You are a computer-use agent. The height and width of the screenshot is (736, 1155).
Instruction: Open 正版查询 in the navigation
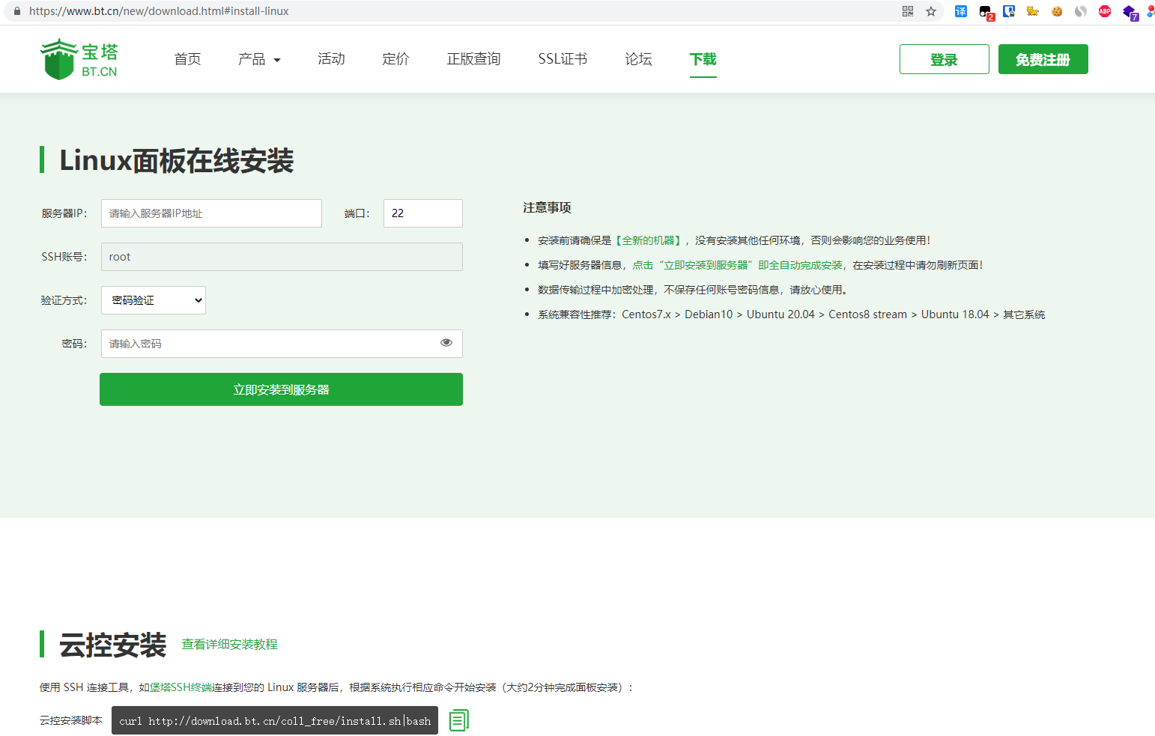[473, 59]
